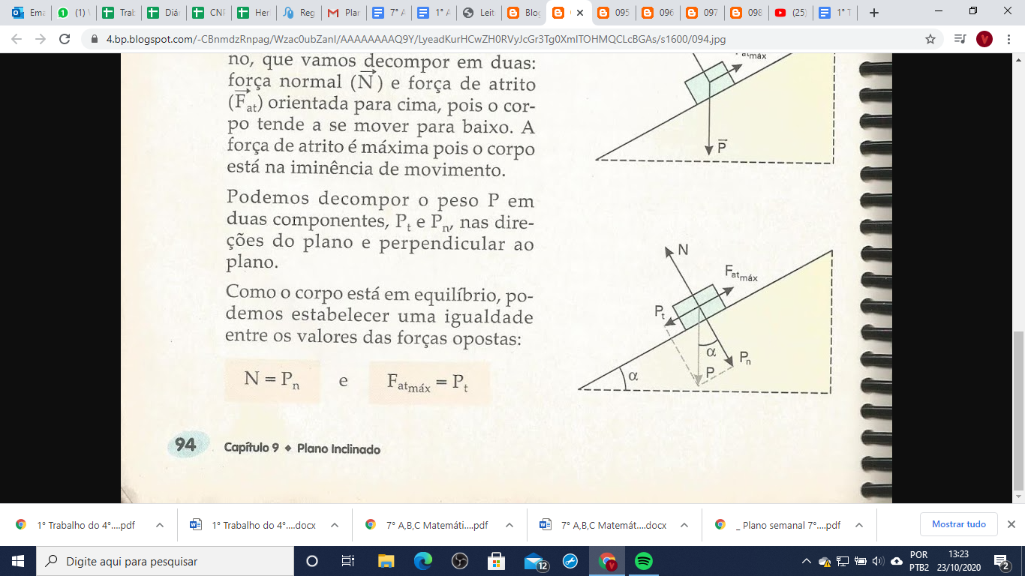Viewport: 1025px width, 576px height.
Task: Expand options for '_ Plano semanal 7°....pdf'
Action: click(859, 525)
